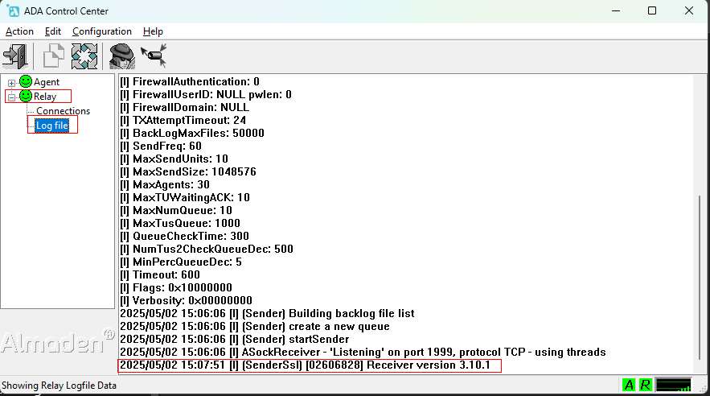The height and width of the screenshot is (396, 710).
Task: Open the Edit menu
Action: (52, 31)
